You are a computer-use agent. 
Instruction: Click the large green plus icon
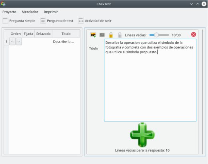pos(142,135)
